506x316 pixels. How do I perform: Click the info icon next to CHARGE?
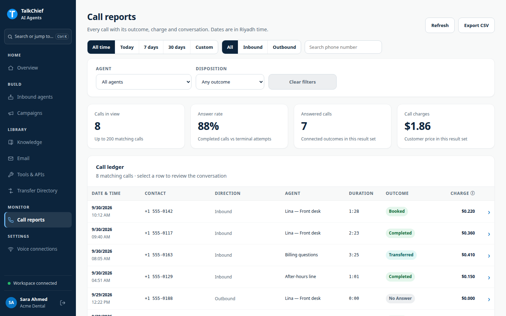click(x=473, y=193)
